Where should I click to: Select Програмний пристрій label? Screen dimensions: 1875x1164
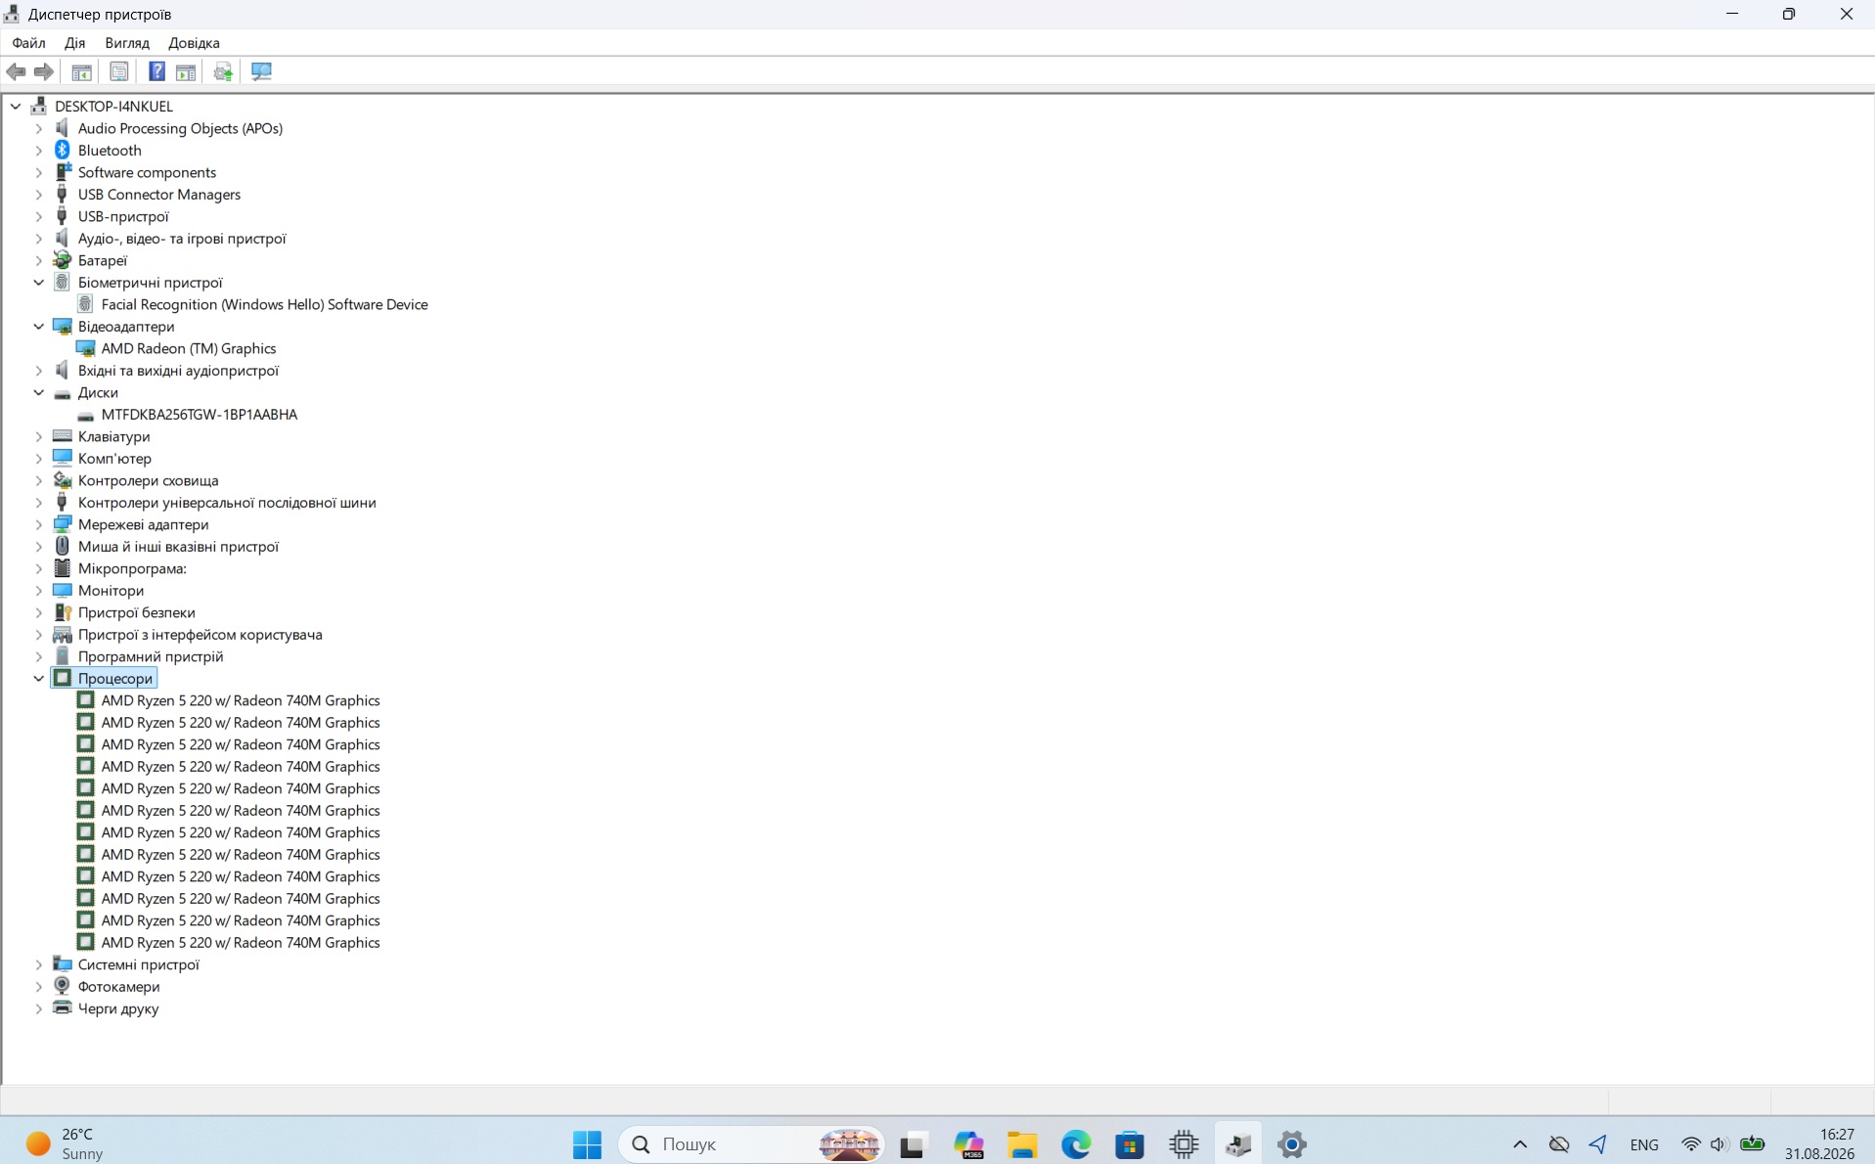tap(151, 656)
